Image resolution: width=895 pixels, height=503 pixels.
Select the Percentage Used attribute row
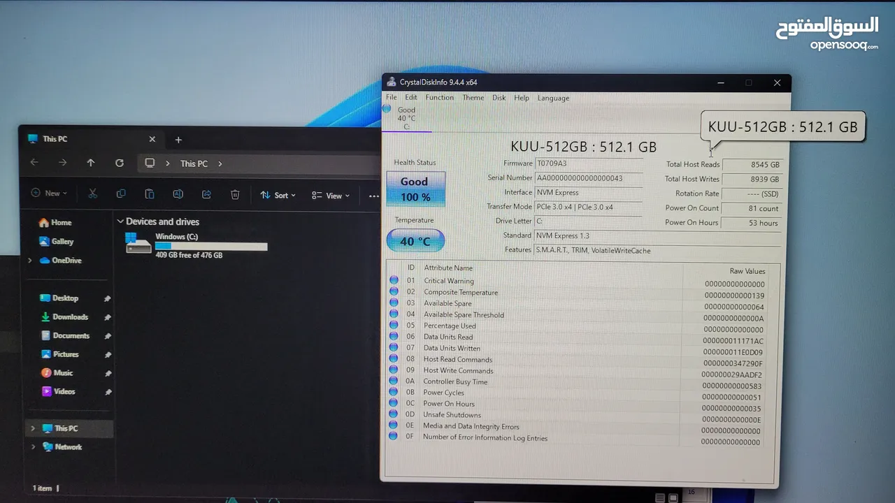pos(578,326)
